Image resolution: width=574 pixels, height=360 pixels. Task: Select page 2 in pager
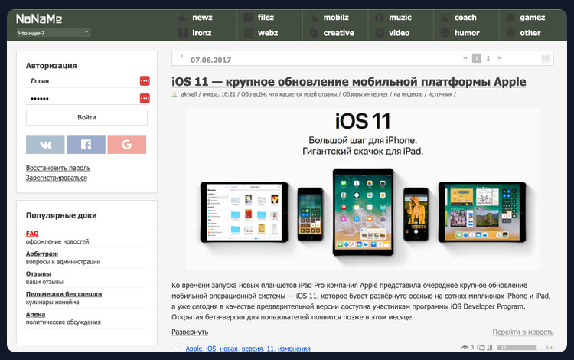click(x=488, y=58)
